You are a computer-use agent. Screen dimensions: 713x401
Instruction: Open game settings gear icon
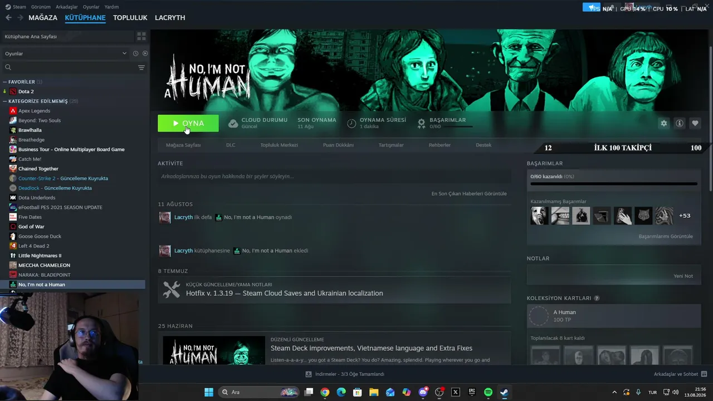[663, 123]
